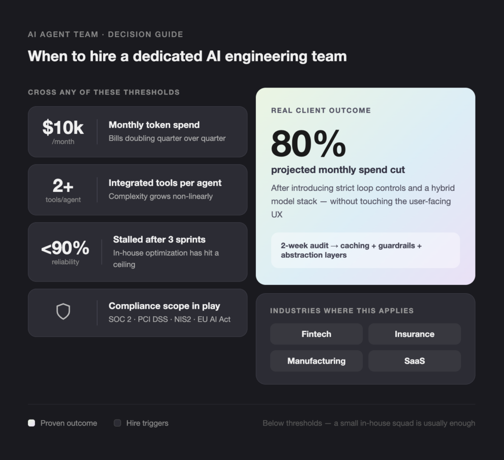Open the Integrated tools per agent card
Screen dimensions: 504x460
click(x=138, y=190)
